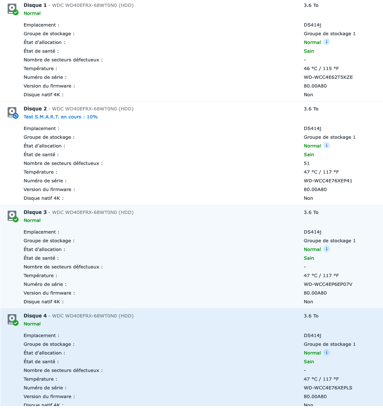Click Disque 4 allocation info icon
Image resolution: width=383 pixels, height=409 pixels.
[x=327, y=353]
